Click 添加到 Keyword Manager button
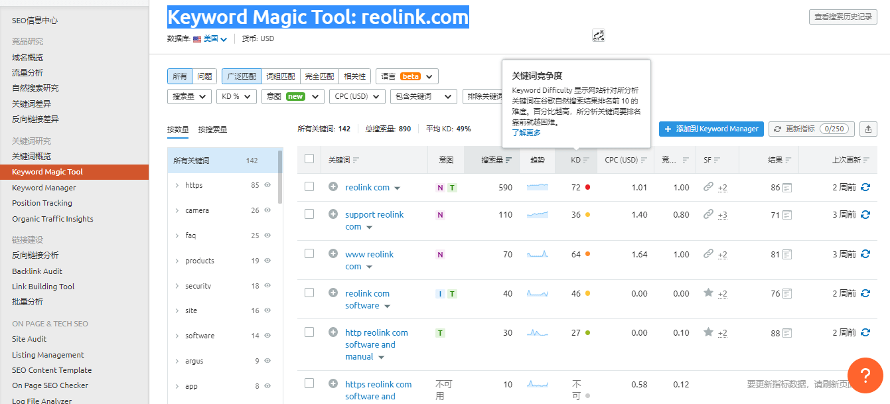The height and width of the screenshot is (404, 890). 711,129
